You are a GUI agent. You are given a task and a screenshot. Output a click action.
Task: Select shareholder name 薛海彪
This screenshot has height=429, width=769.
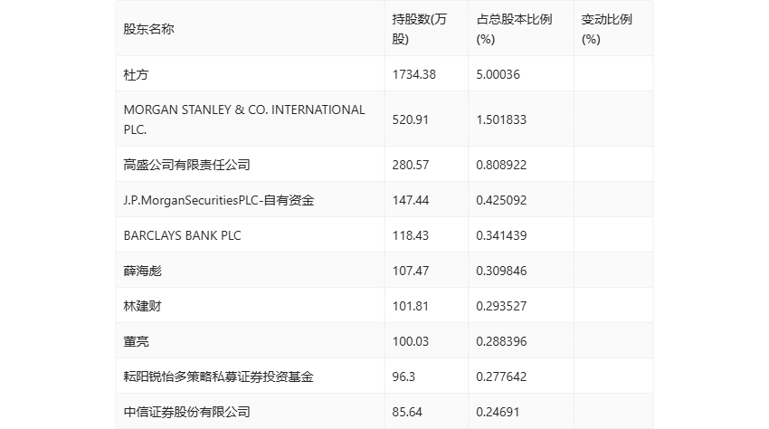tap(142, 271)
